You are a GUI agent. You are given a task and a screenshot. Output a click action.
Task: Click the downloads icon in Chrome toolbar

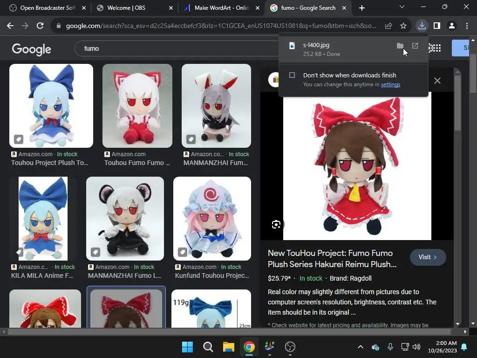click(422, 26)
